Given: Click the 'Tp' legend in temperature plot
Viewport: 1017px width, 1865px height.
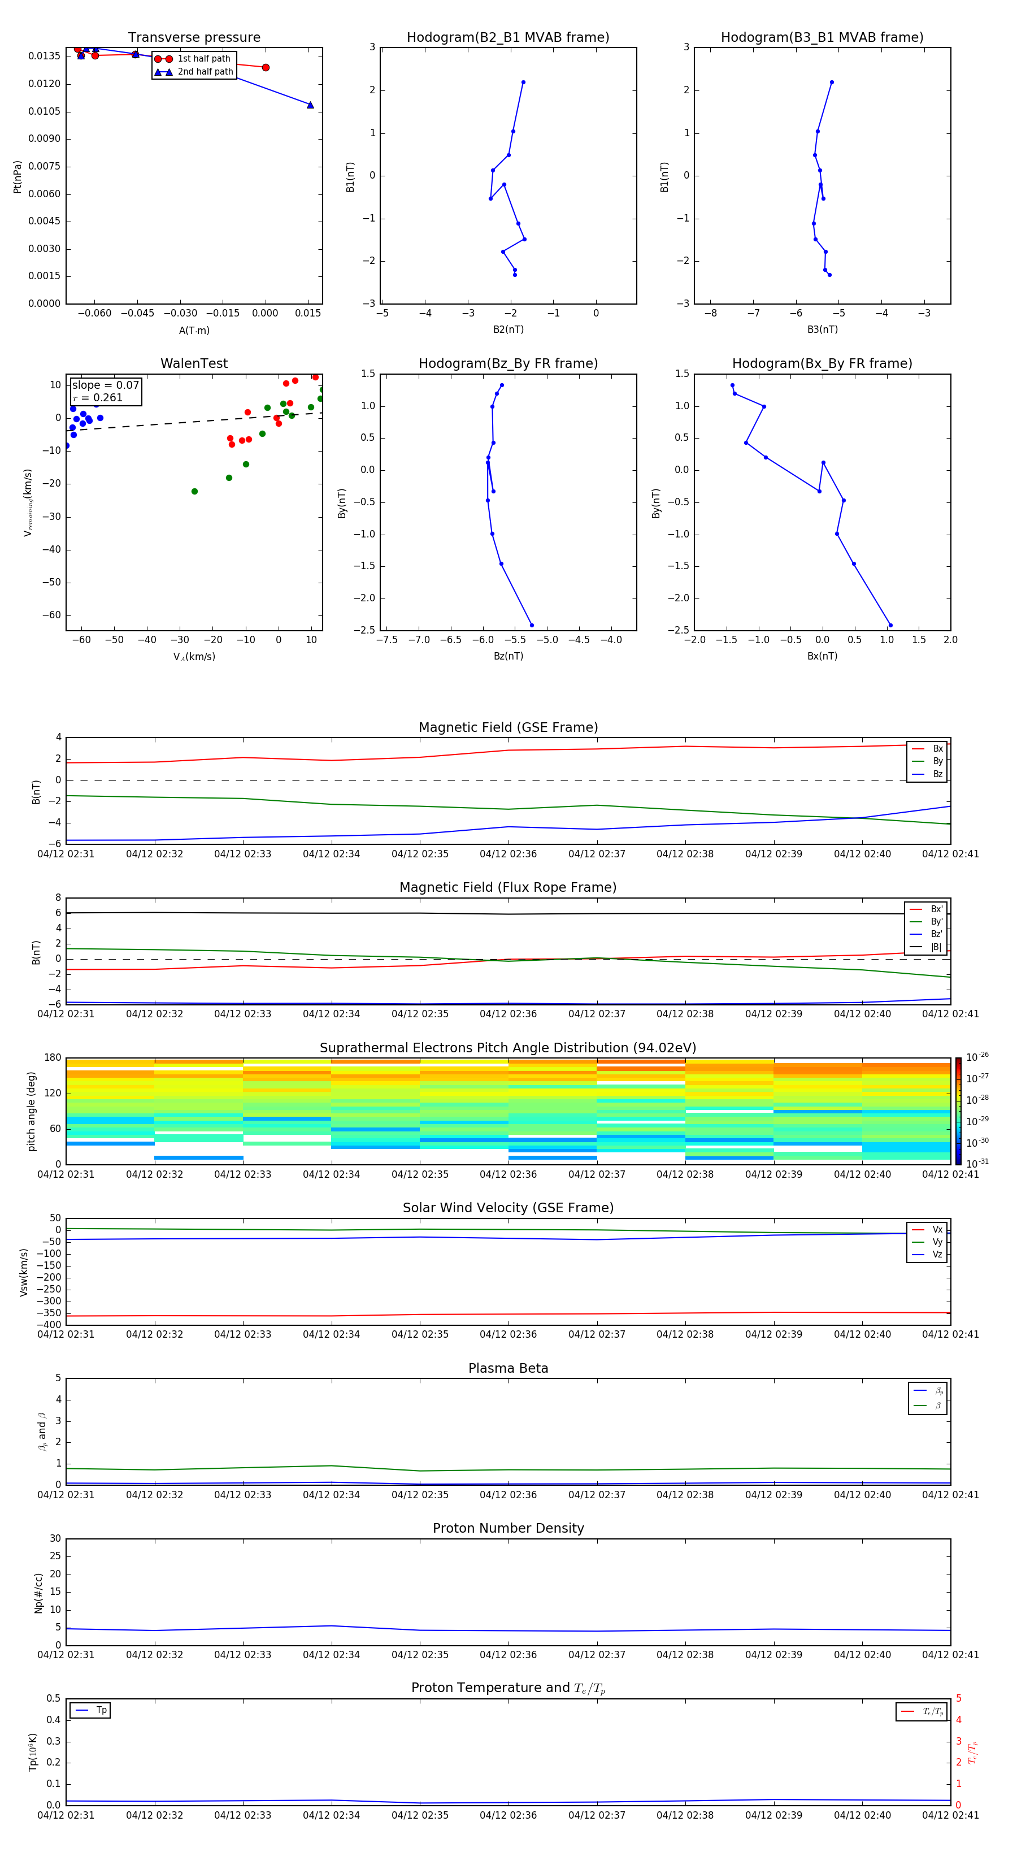Looking at the screenshot, I should click(x=90, y=1710).
